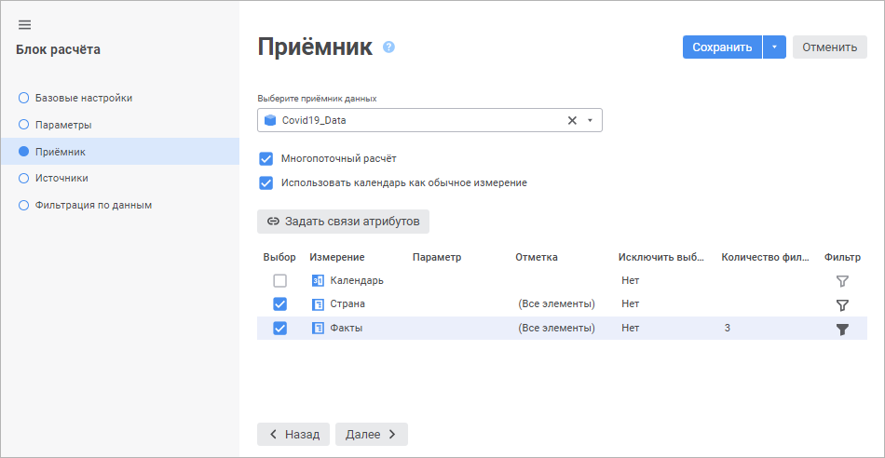Click filter count 3 in Факты row
The height and width of the screenshot is (458, 885).
(728, 329)
